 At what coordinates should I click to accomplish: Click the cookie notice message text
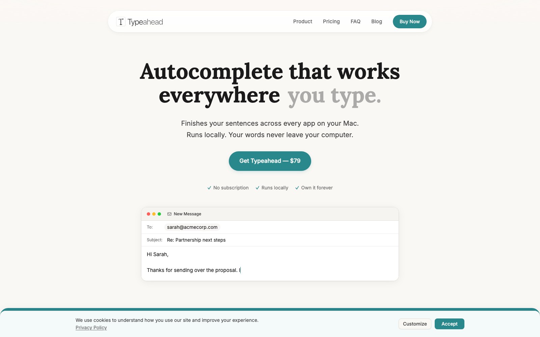point(167,320)
